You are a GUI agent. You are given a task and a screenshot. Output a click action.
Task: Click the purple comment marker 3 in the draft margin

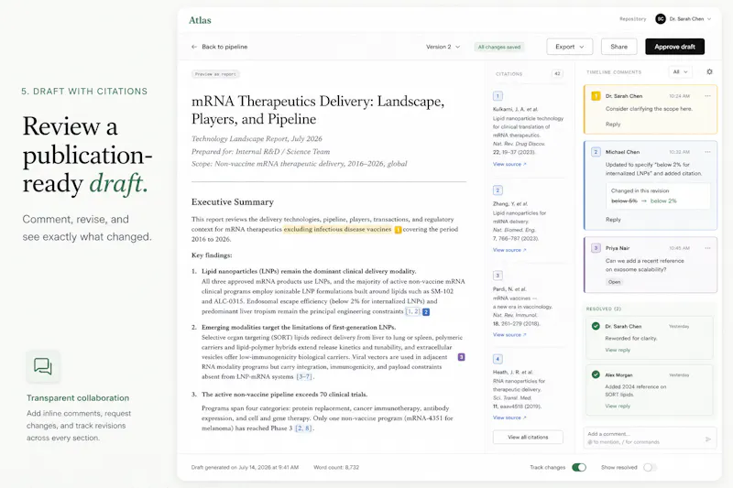pos(461,357)
